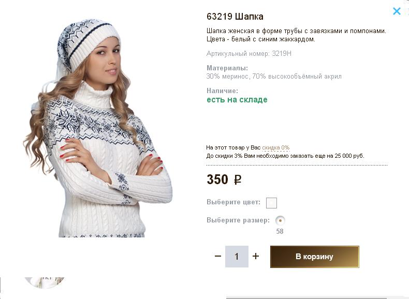Click the Выберите размер label
Screen dimensions: 409x299
(x=238, y=220)
